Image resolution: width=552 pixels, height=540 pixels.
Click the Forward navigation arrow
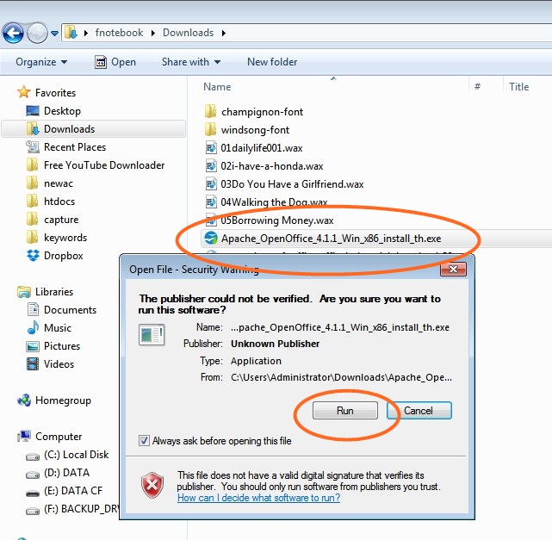tap(37, 33)
